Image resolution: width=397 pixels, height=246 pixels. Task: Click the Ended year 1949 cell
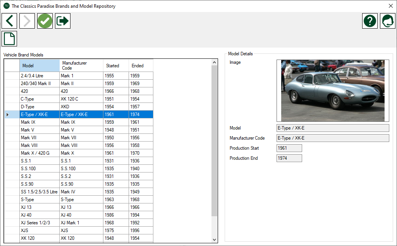(x=141, y=192)
